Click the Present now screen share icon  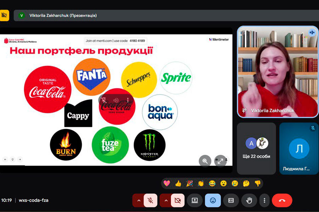[195, 200]
